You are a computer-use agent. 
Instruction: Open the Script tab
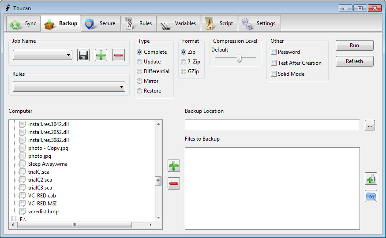click(220, 23)
